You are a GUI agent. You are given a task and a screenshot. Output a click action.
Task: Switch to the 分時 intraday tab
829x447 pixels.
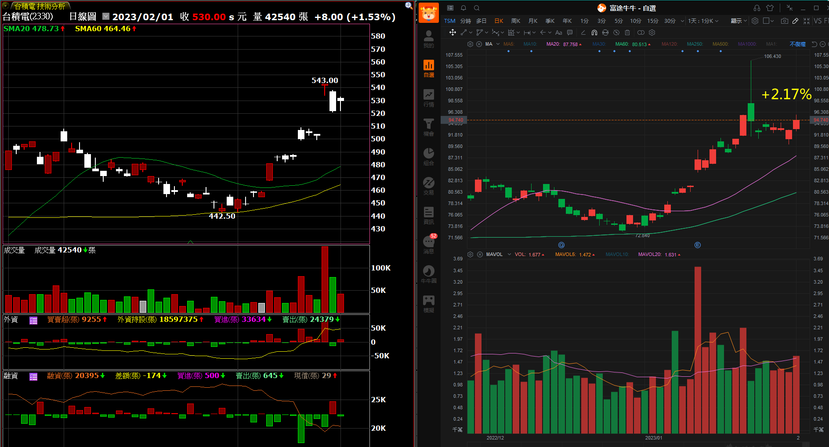(465, 21)
